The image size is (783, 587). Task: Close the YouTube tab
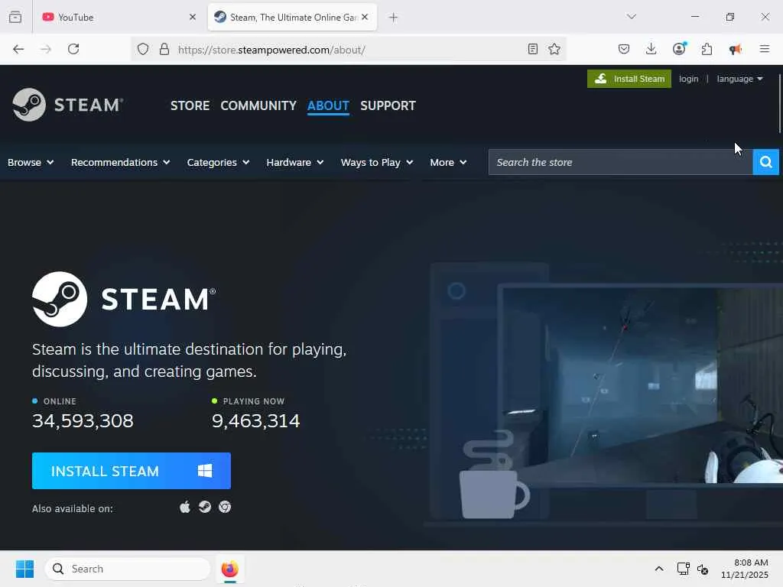coord(192,17)
